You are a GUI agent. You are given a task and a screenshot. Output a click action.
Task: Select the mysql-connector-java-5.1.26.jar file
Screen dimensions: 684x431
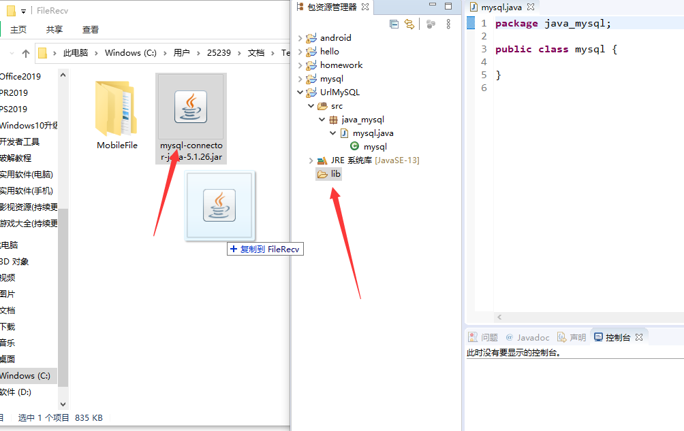tap(191, 107)
